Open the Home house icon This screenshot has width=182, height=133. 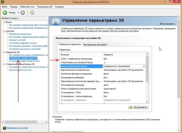coord(32,12)
